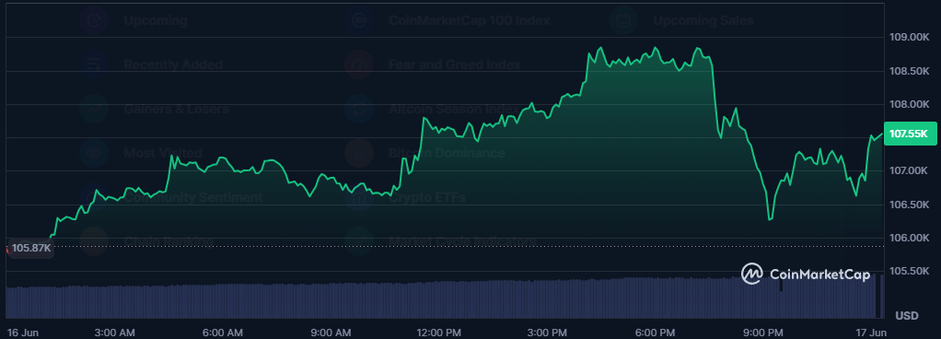Click the green 107.55K current price tag
This screenshot has height=339, width=941.
(x=910, y=134)
